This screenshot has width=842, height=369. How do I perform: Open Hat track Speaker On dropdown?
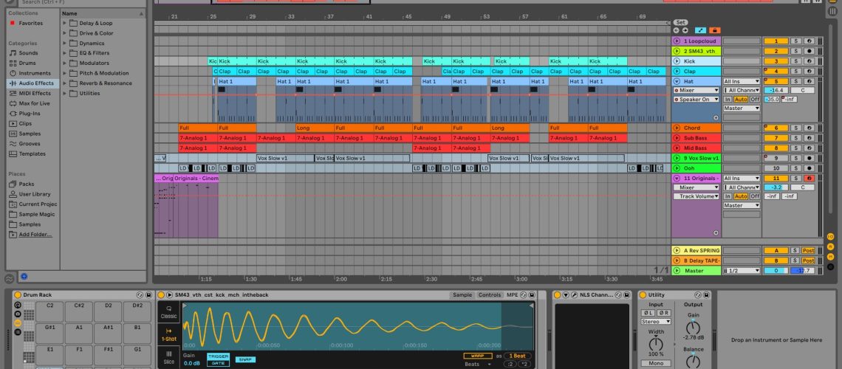(696, 99)
